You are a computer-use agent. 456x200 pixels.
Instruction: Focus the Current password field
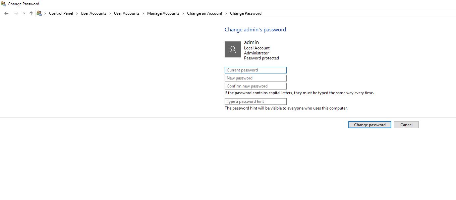click(255, 70)
